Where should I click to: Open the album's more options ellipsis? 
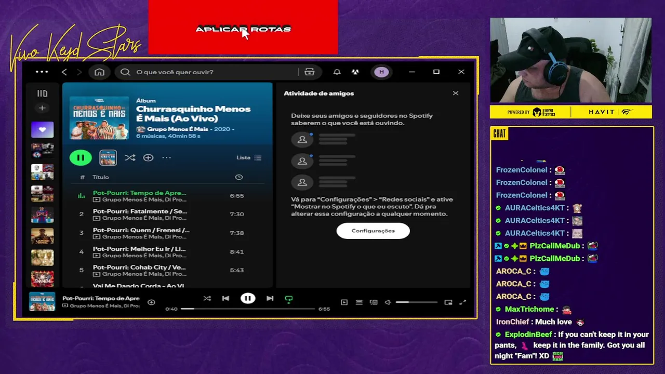pyautogui.click(x=166, y=157)
